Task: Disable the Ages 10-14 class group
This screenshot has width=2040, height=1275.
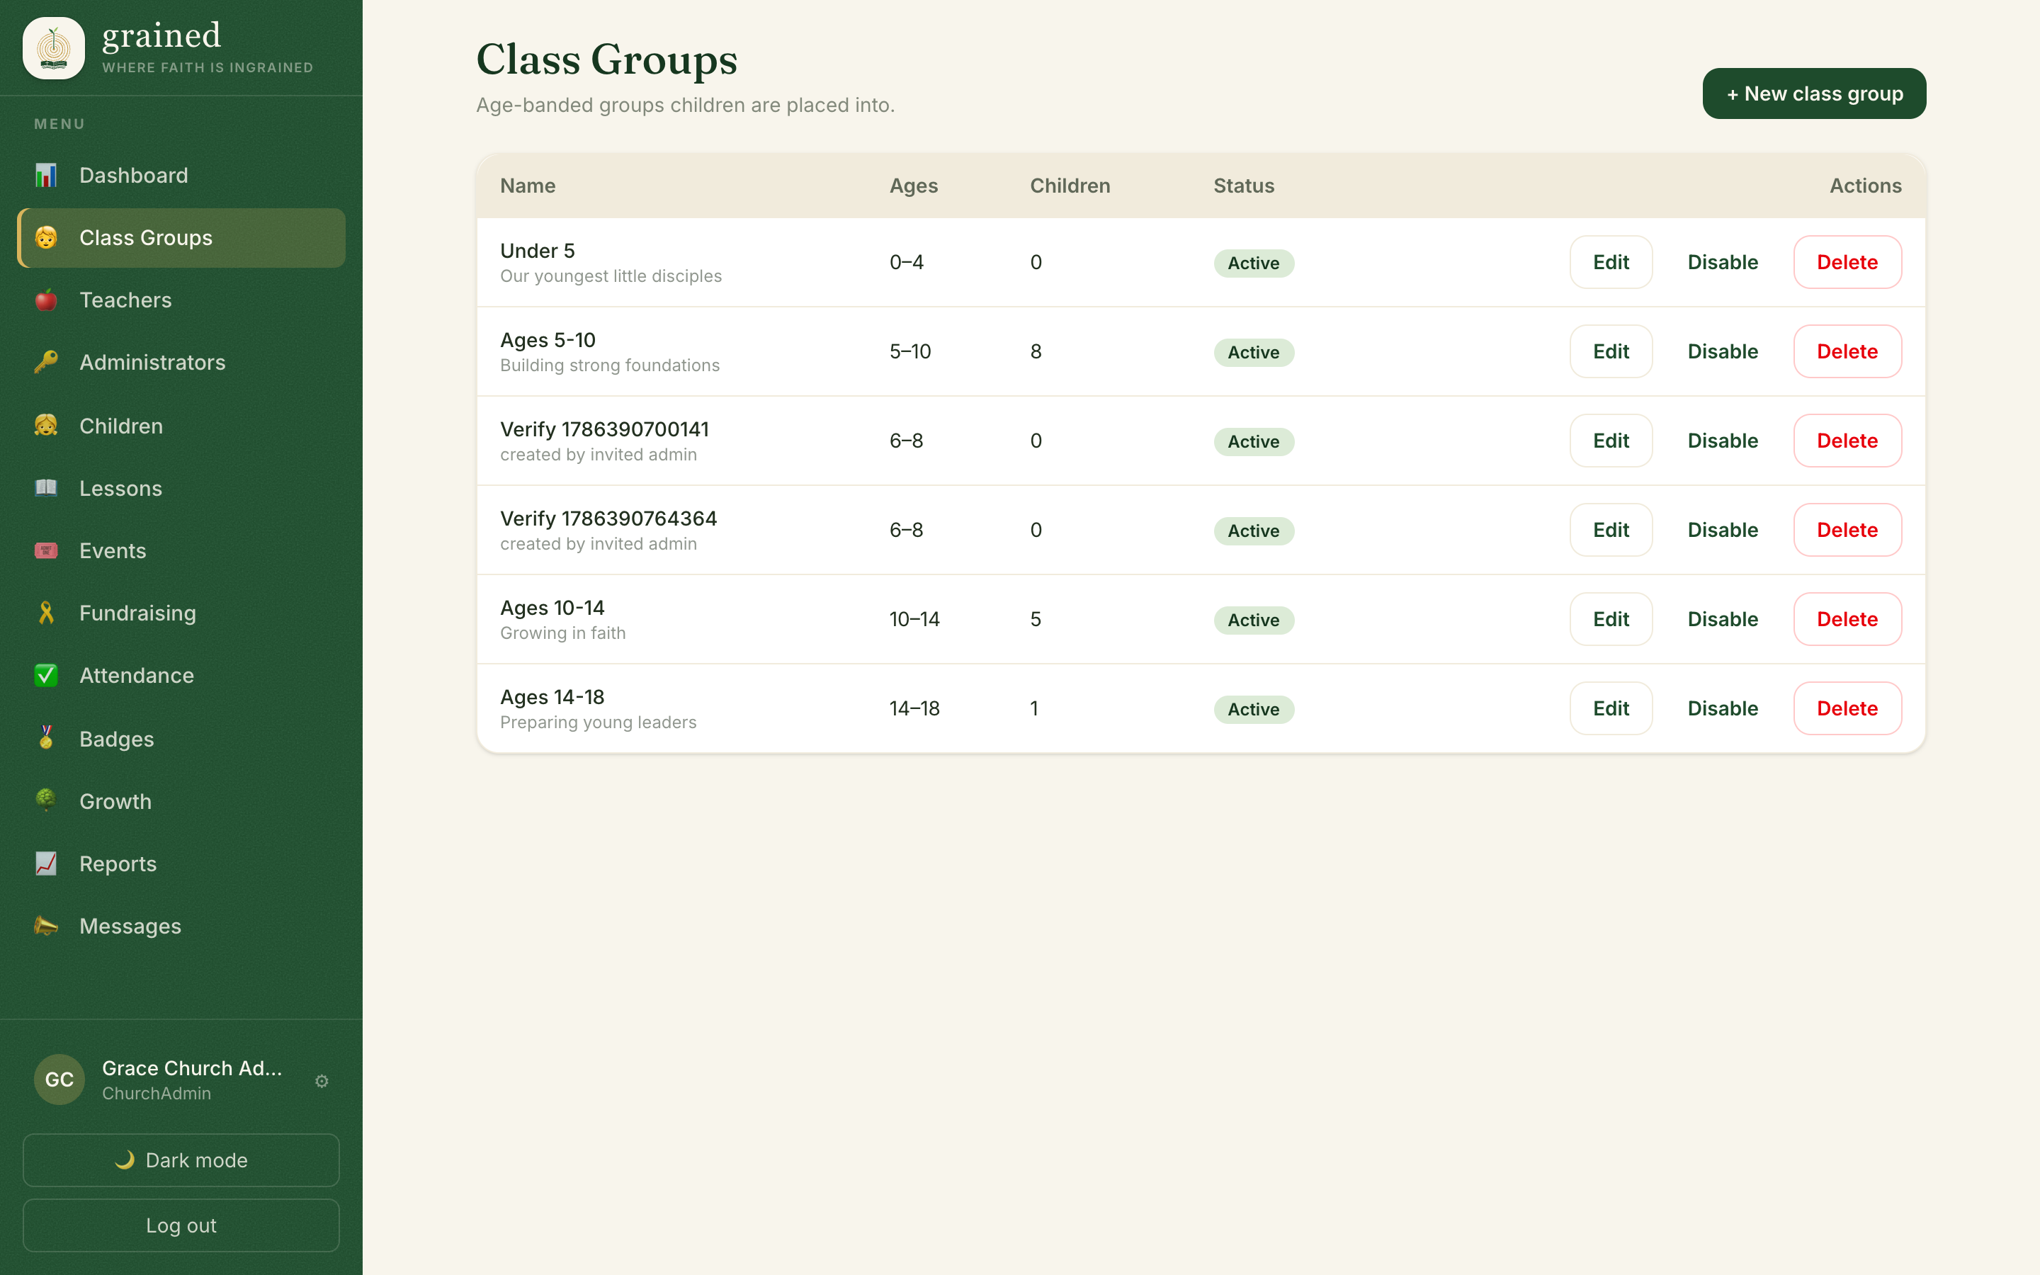Action: 1722,620
